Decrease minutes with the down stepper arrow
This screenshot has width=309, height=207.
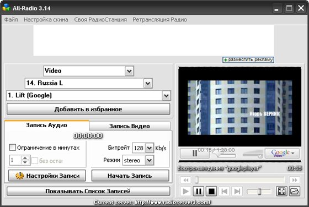pos(25,162)
